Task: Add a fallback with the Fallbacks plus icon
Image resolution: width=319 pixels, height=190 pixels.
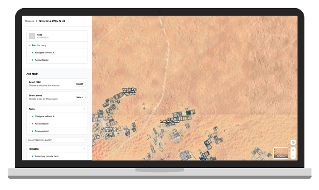Action: [84, 149]
